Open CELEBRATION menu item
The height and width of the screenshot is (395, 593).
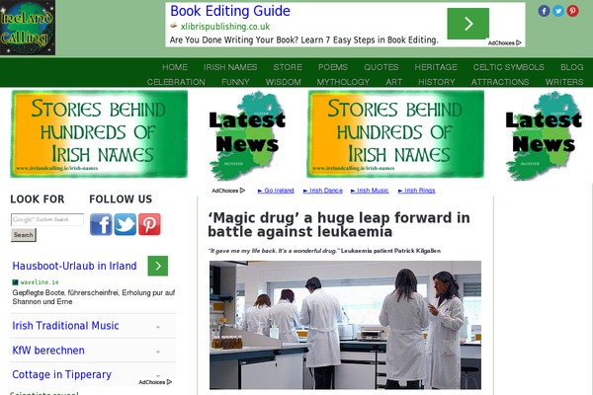[x=176, y=82]
